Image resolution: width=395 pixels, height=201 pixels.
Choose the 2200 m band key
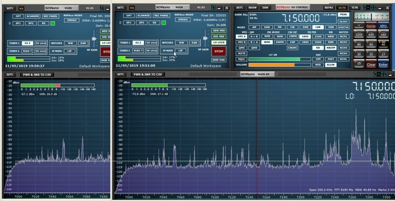pyautogui.click(x=359, y=34)
